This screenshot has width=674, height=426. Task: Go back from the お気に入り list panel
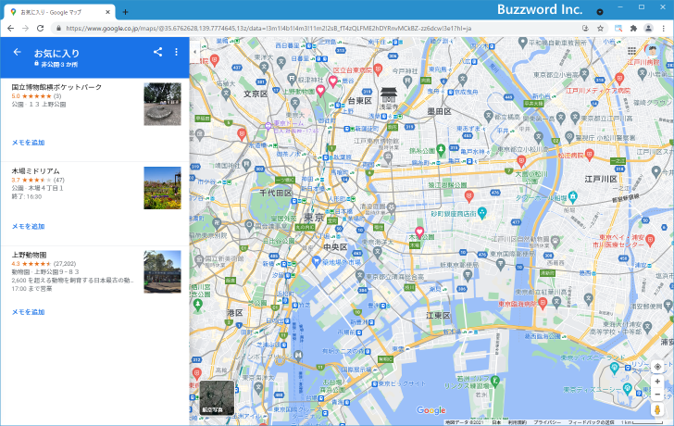(18, 52)
